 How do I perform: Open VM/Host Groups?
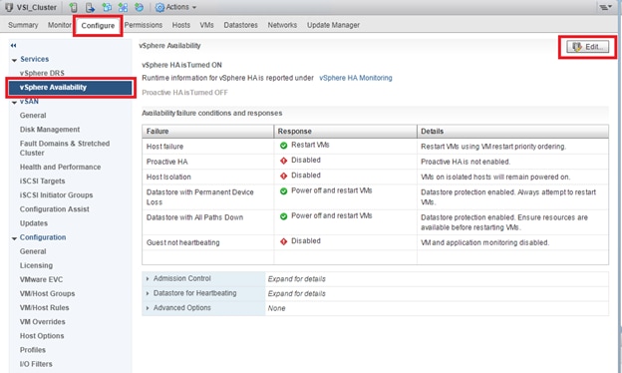click(x=47, y=293)
